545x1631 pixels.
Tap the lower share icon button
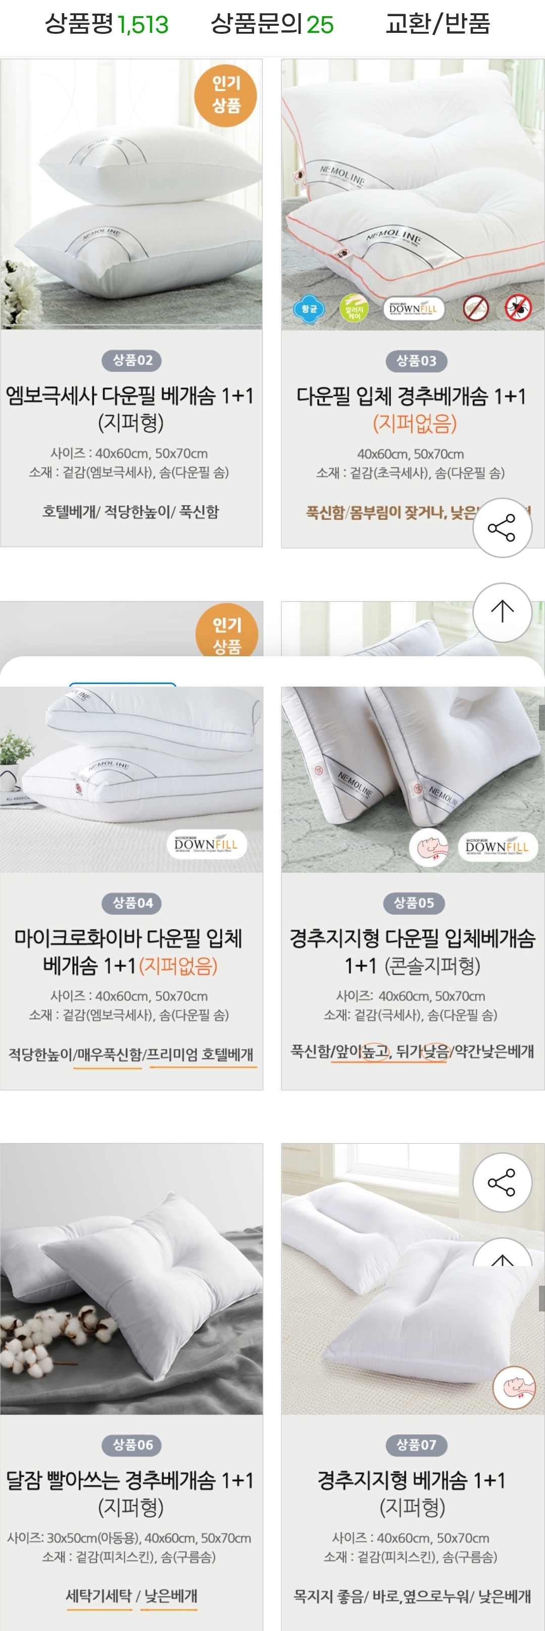pos(502,1183)
